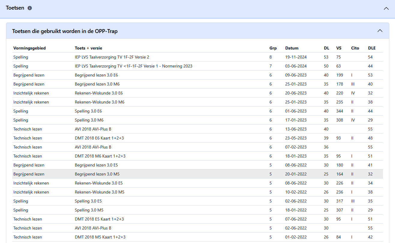
Task: Click VS score 344
Action: pos(340,111)
